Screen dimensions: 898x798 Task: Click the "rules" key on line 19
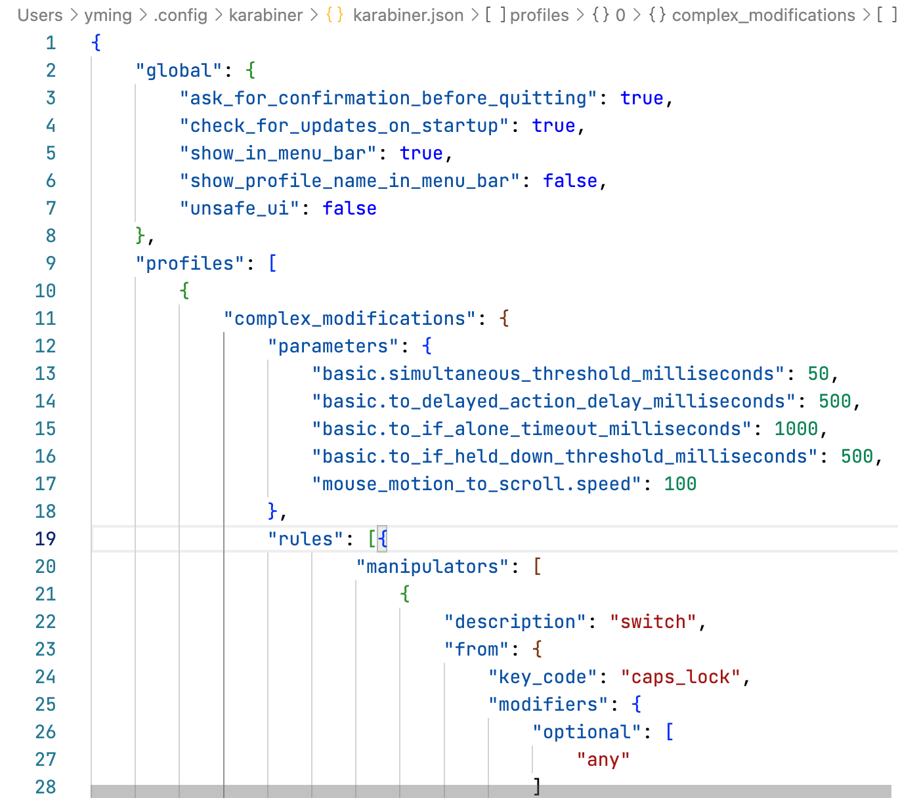306,539
